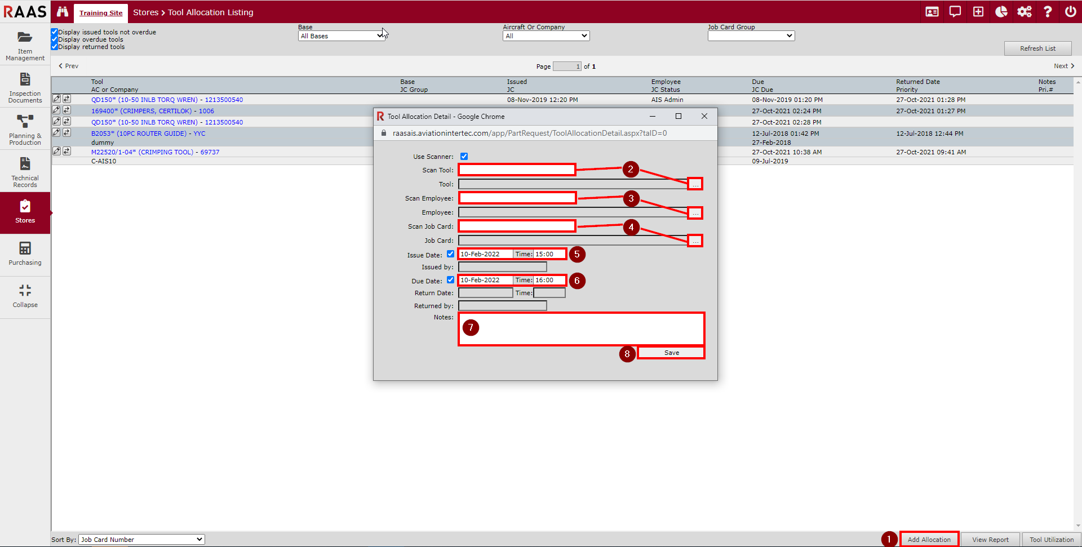The width and height of the screenshot is (1082, 547).
Task: Open Item Management from the sidebar
Action: tap(25, 44)
